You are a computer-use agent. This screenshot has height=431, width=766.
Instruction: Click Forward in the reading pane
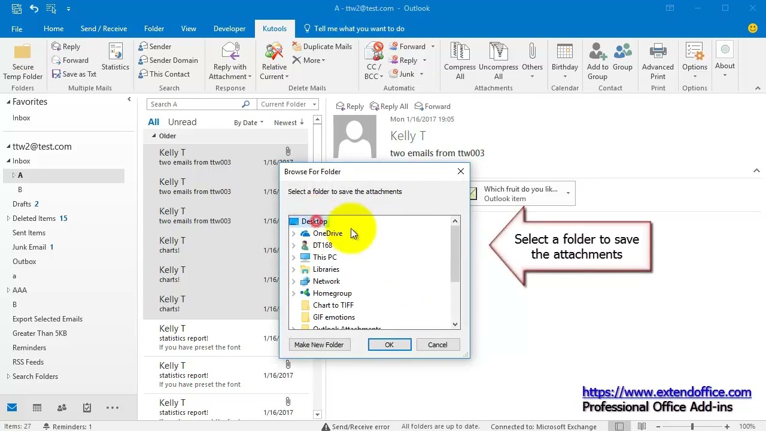[x=433, y=107]
